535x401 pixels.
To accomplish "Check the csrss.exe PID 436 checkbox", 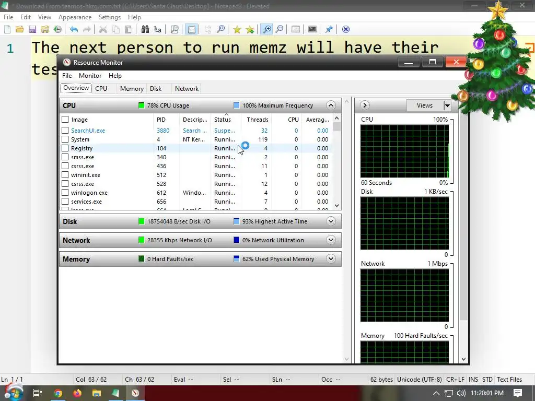I will pos(65,166).
